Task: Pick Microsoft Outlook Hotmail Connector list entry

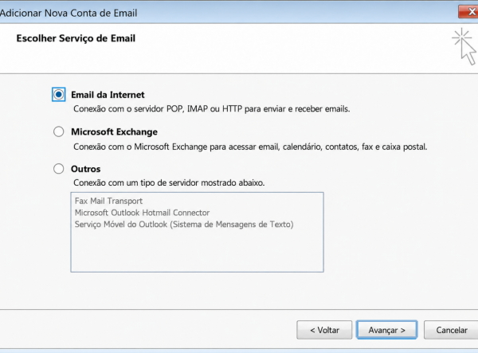Action: point(142,213)
